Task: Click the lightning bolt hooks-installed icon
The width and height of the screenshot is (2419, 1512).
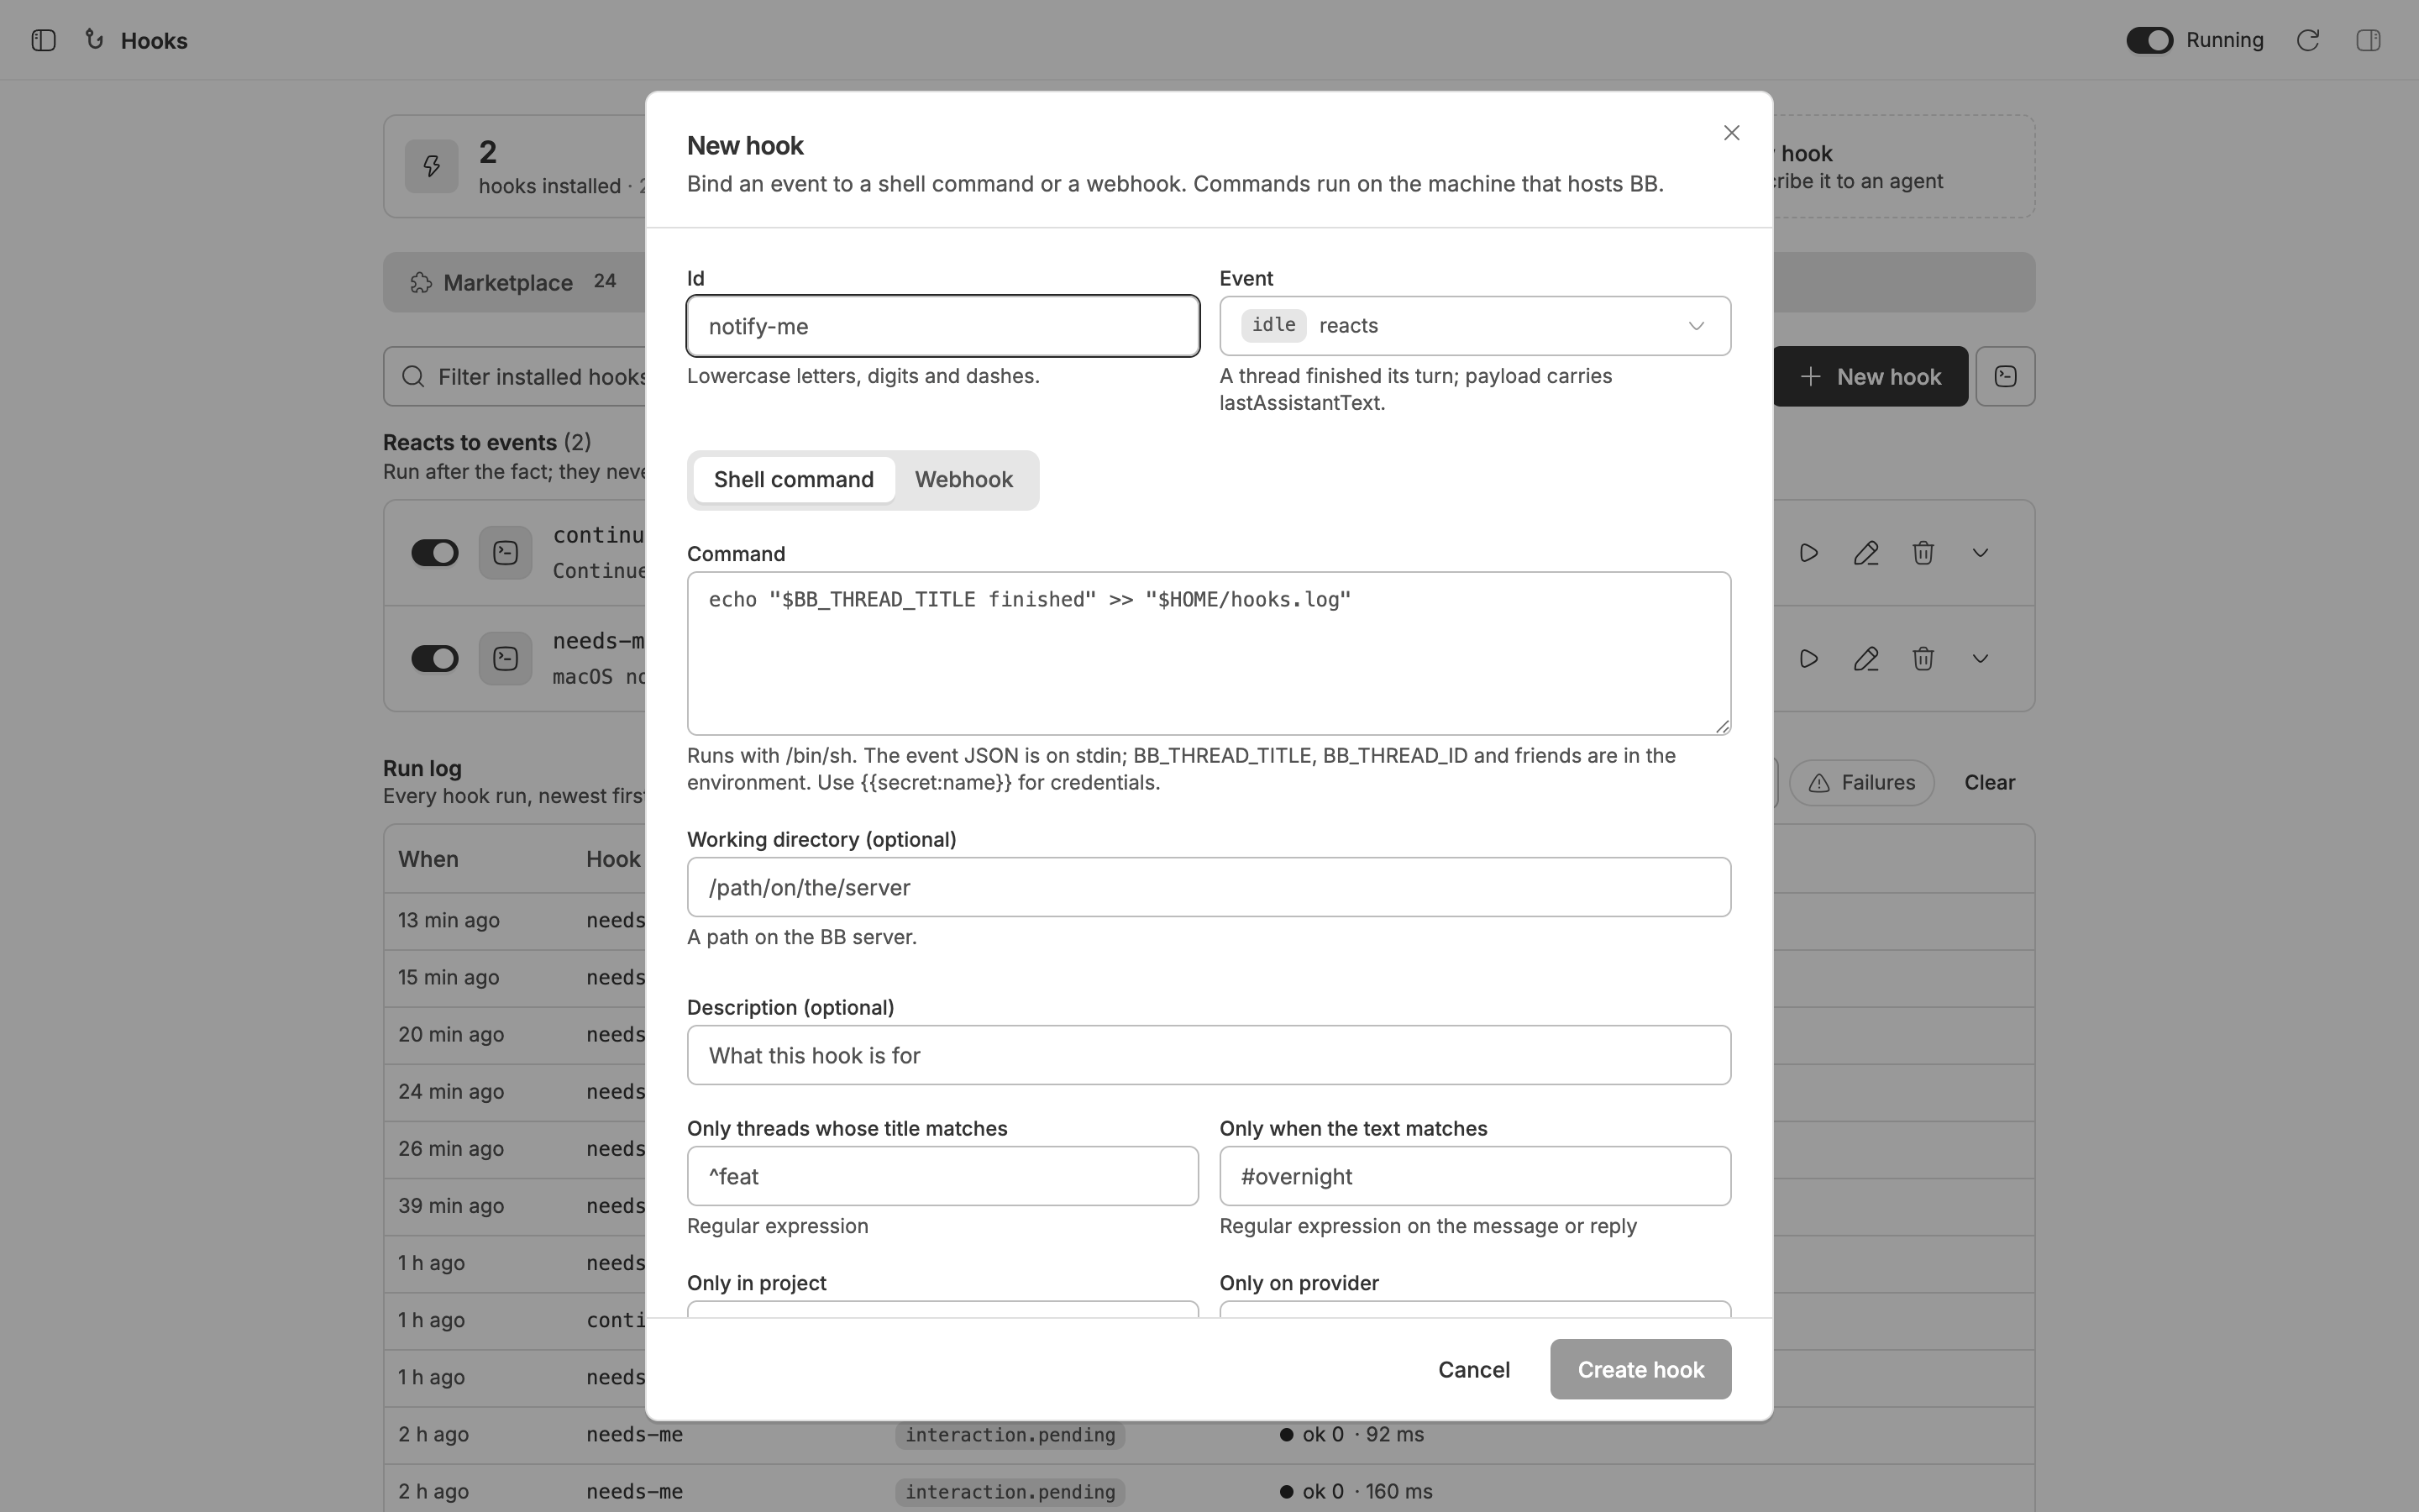Action: click(x=432, y=166)
